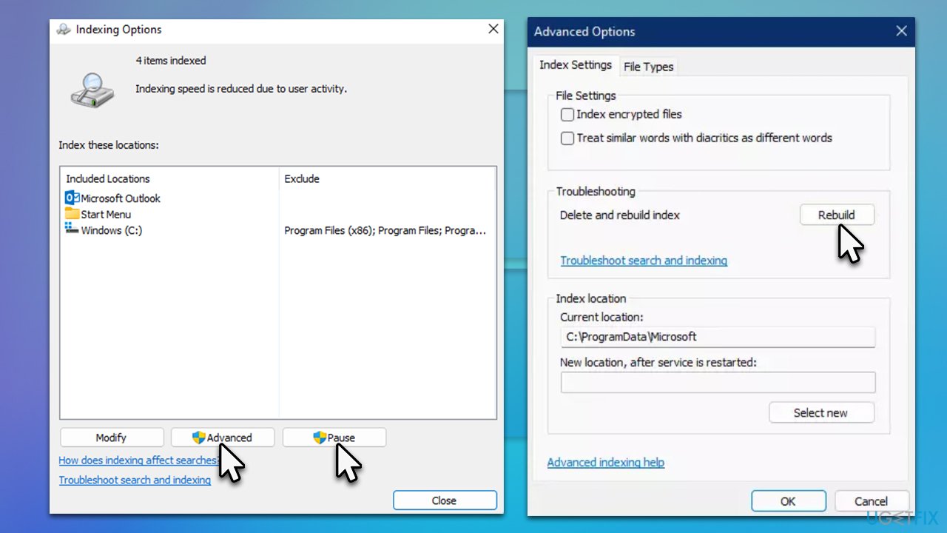Switch to the File Types tab
Viewport: 947px width, 533px height.
pos(648,67)
